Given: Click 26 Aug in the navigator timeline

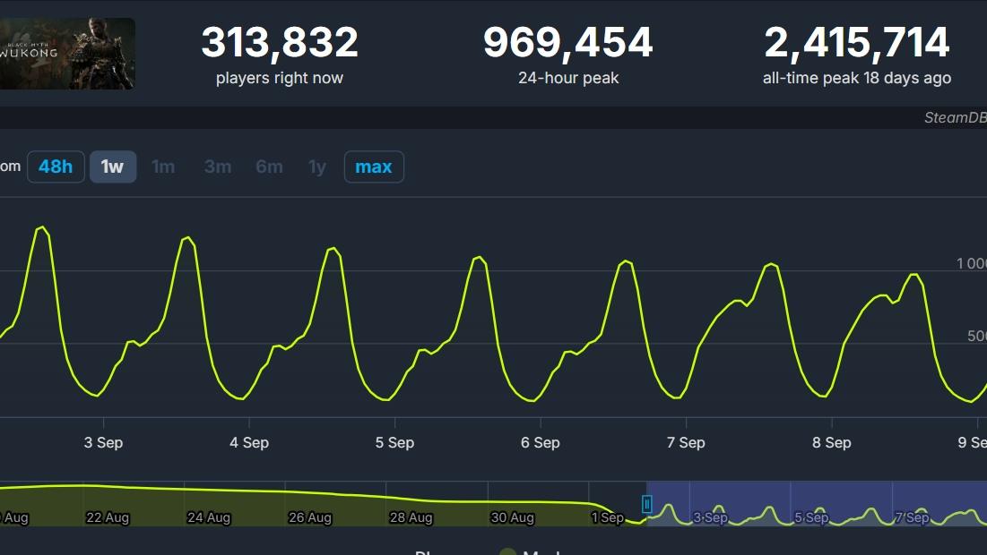Looking at the screenshot, I should tap(309, 518).
